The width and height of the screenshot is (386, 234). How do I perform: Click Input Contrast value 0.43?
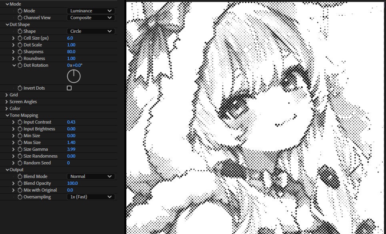(71, 122)
